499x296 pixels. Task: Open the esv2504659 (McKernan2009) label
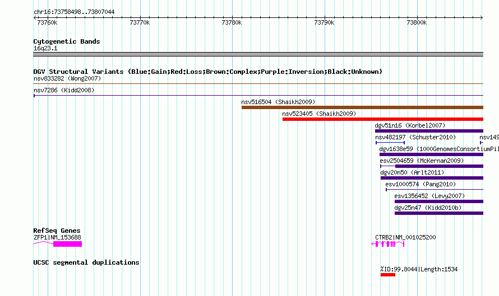[422, 161]
